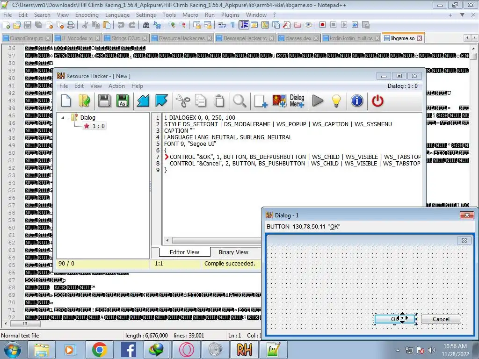The width and height of the screenshot is (479, 359).
Task: Click the green Compile Script play icon
Action: click(x=318, y=101)
